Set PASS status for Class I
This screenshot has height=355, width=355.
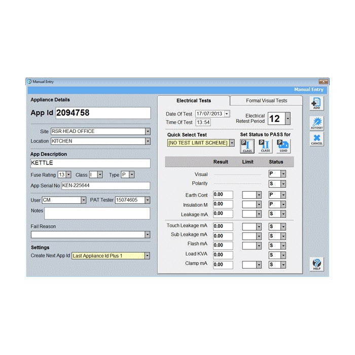point(247,146)
